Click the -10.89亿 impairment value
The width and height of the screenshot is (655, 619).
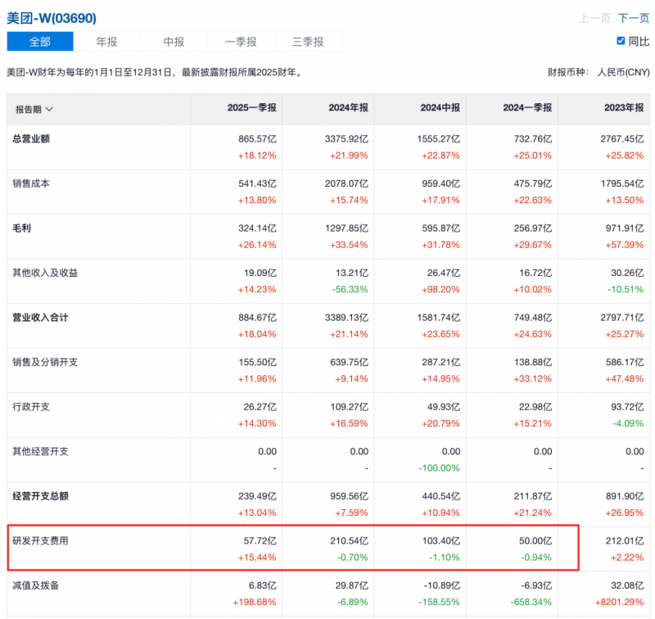[442, 585]
